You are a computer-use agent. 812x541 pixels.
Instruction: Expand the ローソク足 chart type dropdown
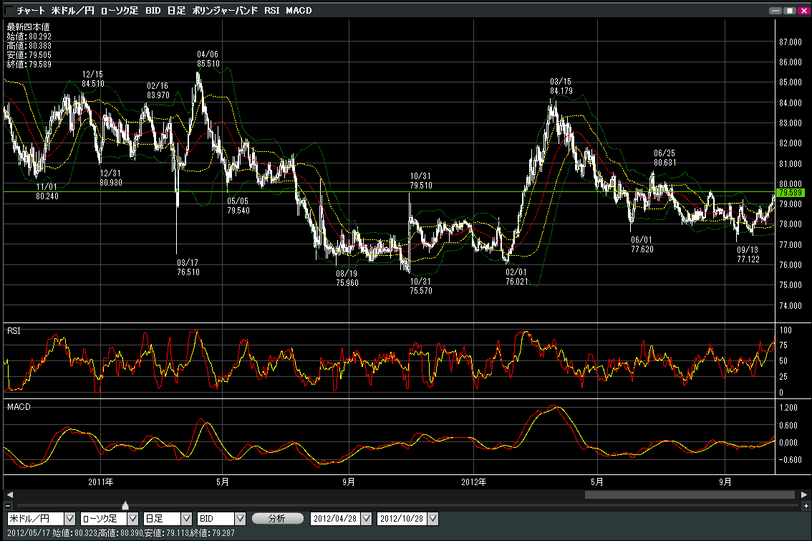click(x=132, y=518)
